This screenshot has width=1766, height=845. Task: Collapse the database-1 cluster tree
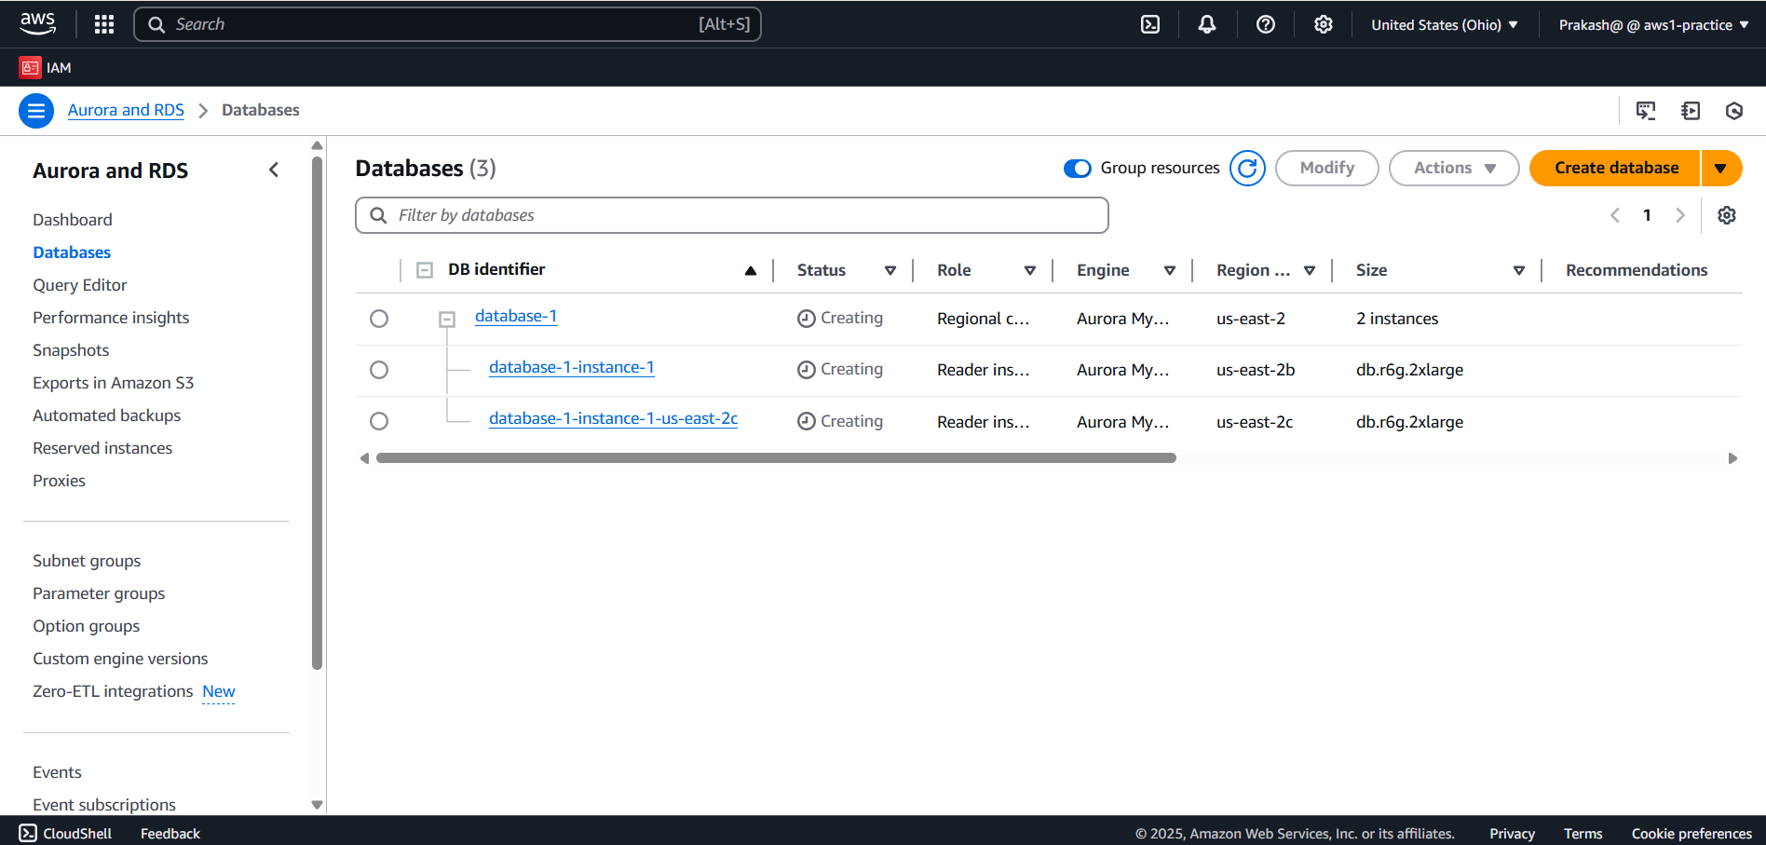pyautogui.click(x=447, y=320)
